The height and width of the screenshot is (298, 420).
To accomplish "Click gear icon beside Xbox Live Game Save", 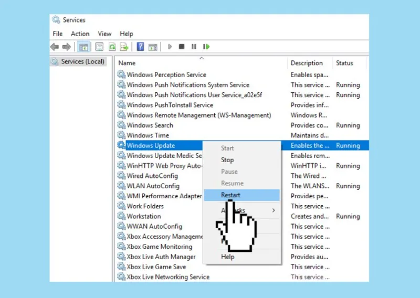I will [121, 267].
